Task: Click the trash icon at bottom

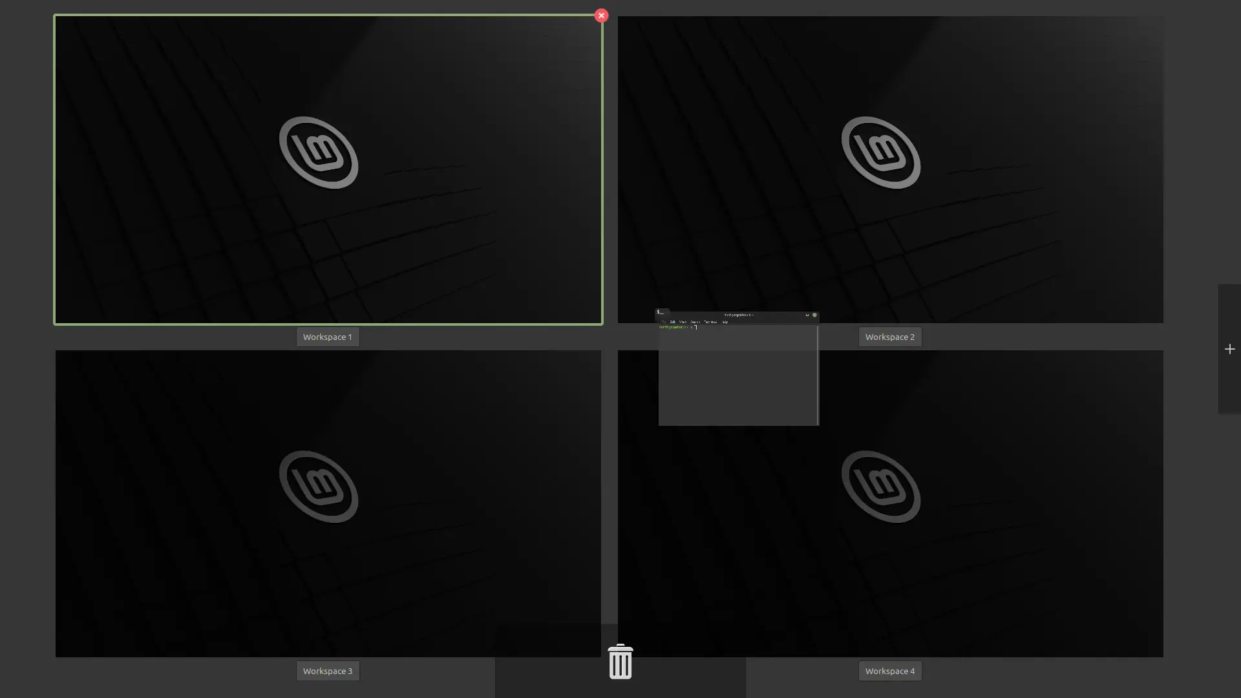Action: (620, 661)
